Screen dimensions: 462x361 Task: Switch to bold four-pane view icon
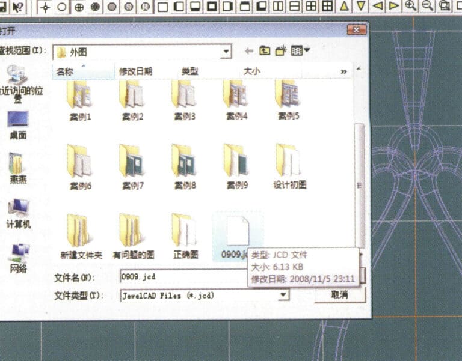pos(327,6)
